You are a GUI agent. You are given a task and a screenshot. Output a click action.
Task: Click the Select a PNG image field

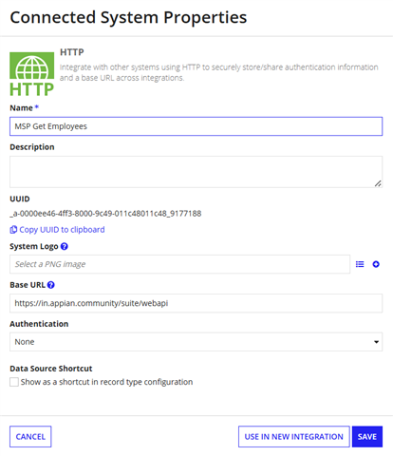179,264
